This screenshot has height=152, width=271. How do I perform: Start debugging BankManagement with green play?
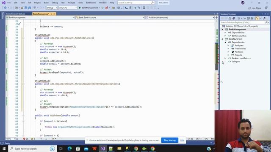click(80, 8)
